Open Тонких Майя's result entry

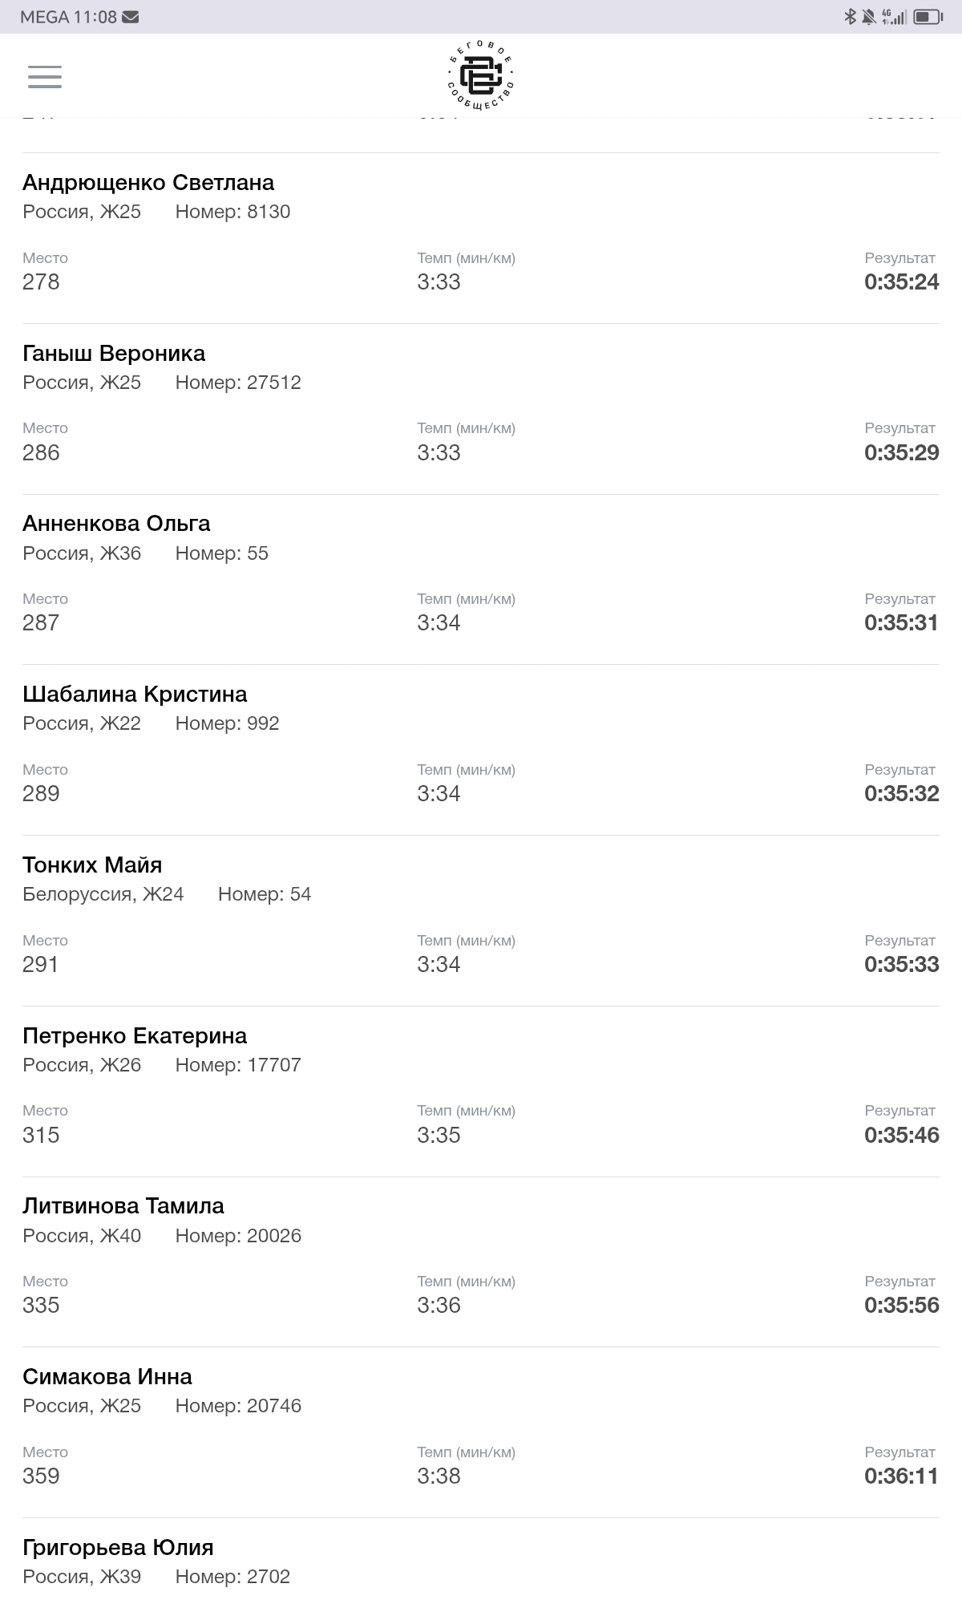[92, 865]
